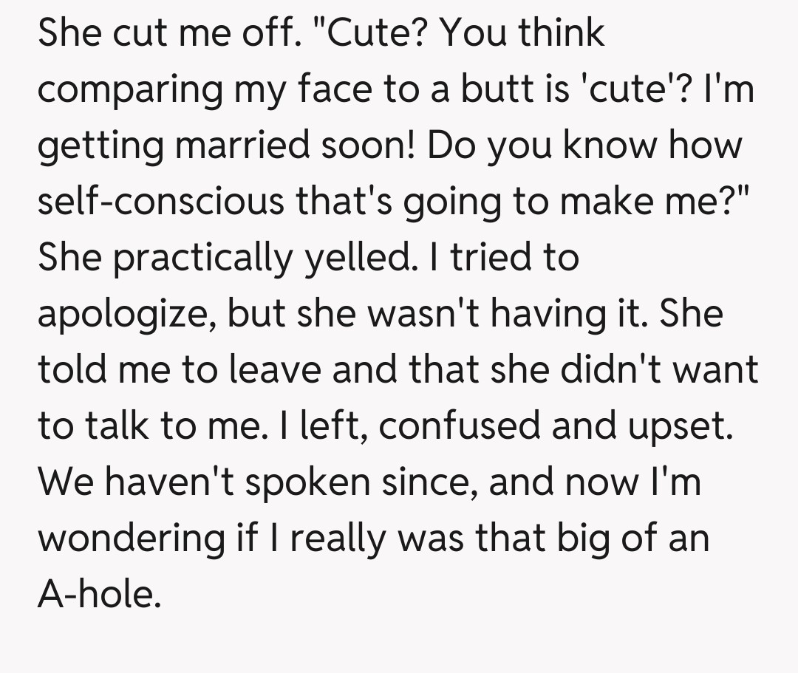Click the word 'apologize'

(x=122, y=315)
